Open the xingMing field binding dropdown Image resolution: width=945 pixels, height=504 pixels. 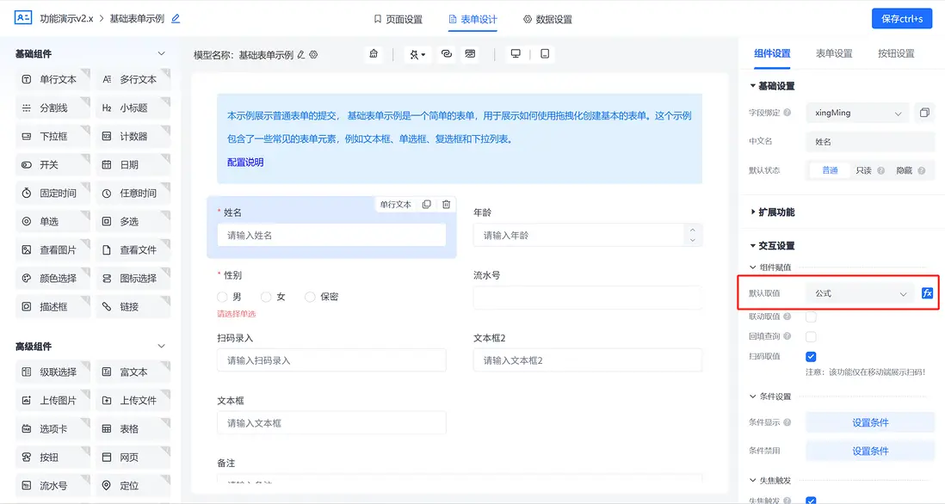pos(855,113)
